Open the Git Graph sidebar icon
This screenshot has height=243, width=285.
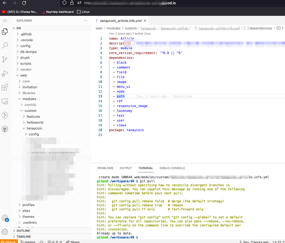click(5, 115)
